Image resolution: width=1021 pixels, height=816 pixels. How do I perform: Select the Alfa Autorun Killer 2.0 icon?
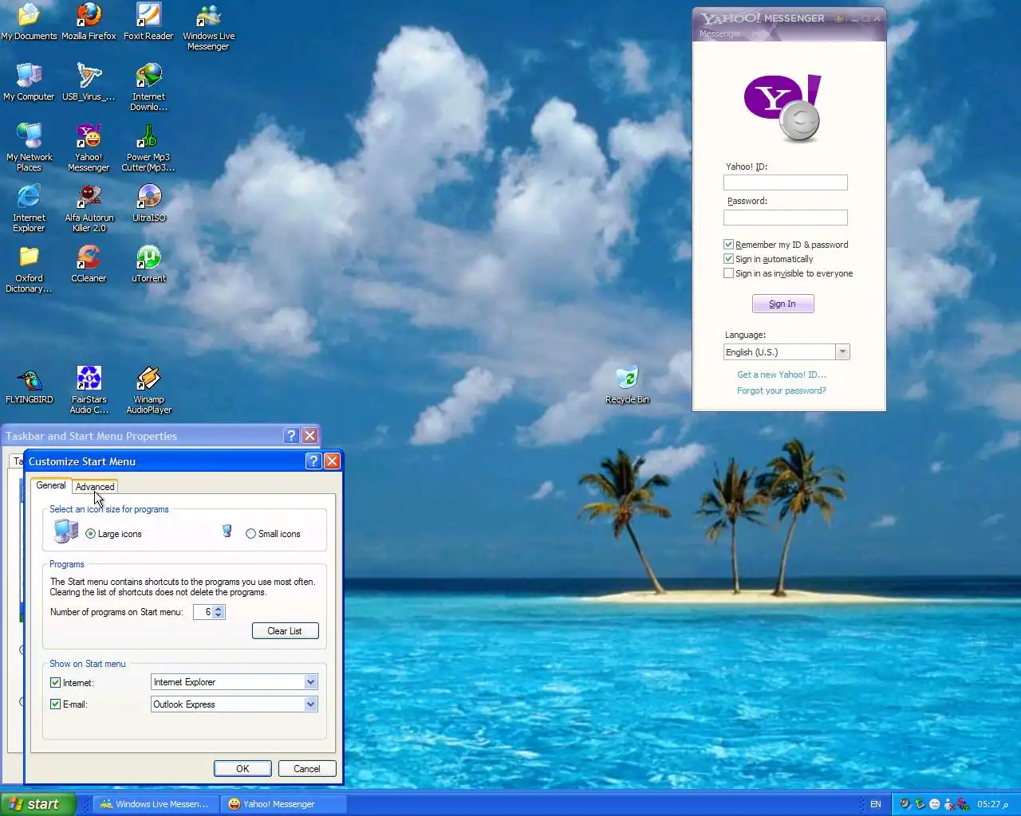pos(89,209)
